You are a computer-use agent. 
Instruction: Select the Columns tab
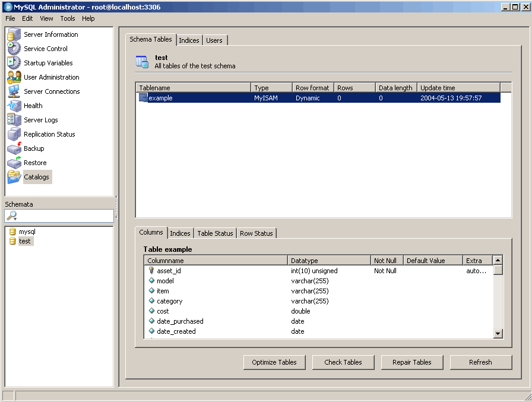[151, 232]
